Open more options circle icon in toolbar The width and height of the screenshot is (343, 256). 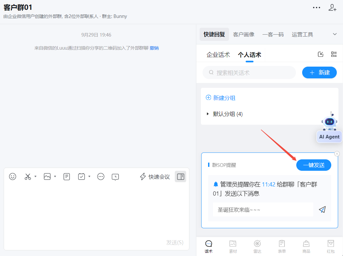tap(101, 177)
